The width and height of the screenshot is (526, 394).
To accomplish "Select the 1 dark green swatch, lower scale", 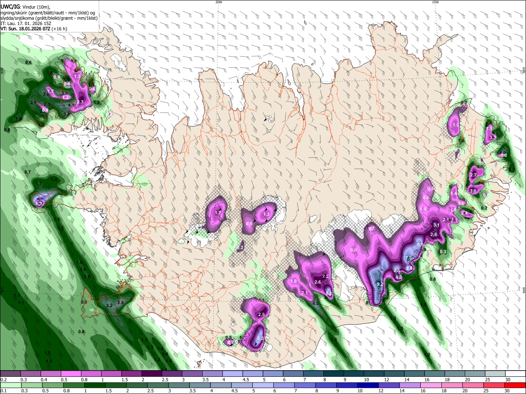I will tap(95, 385).
